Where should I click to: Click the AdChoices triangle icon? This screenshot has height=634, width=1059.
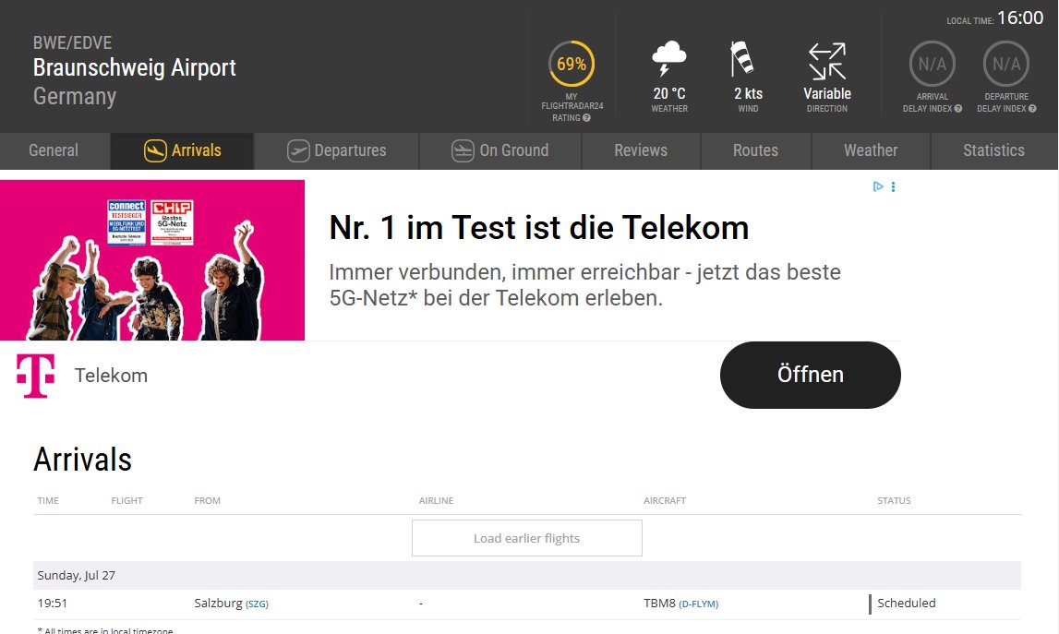(878, 186)
